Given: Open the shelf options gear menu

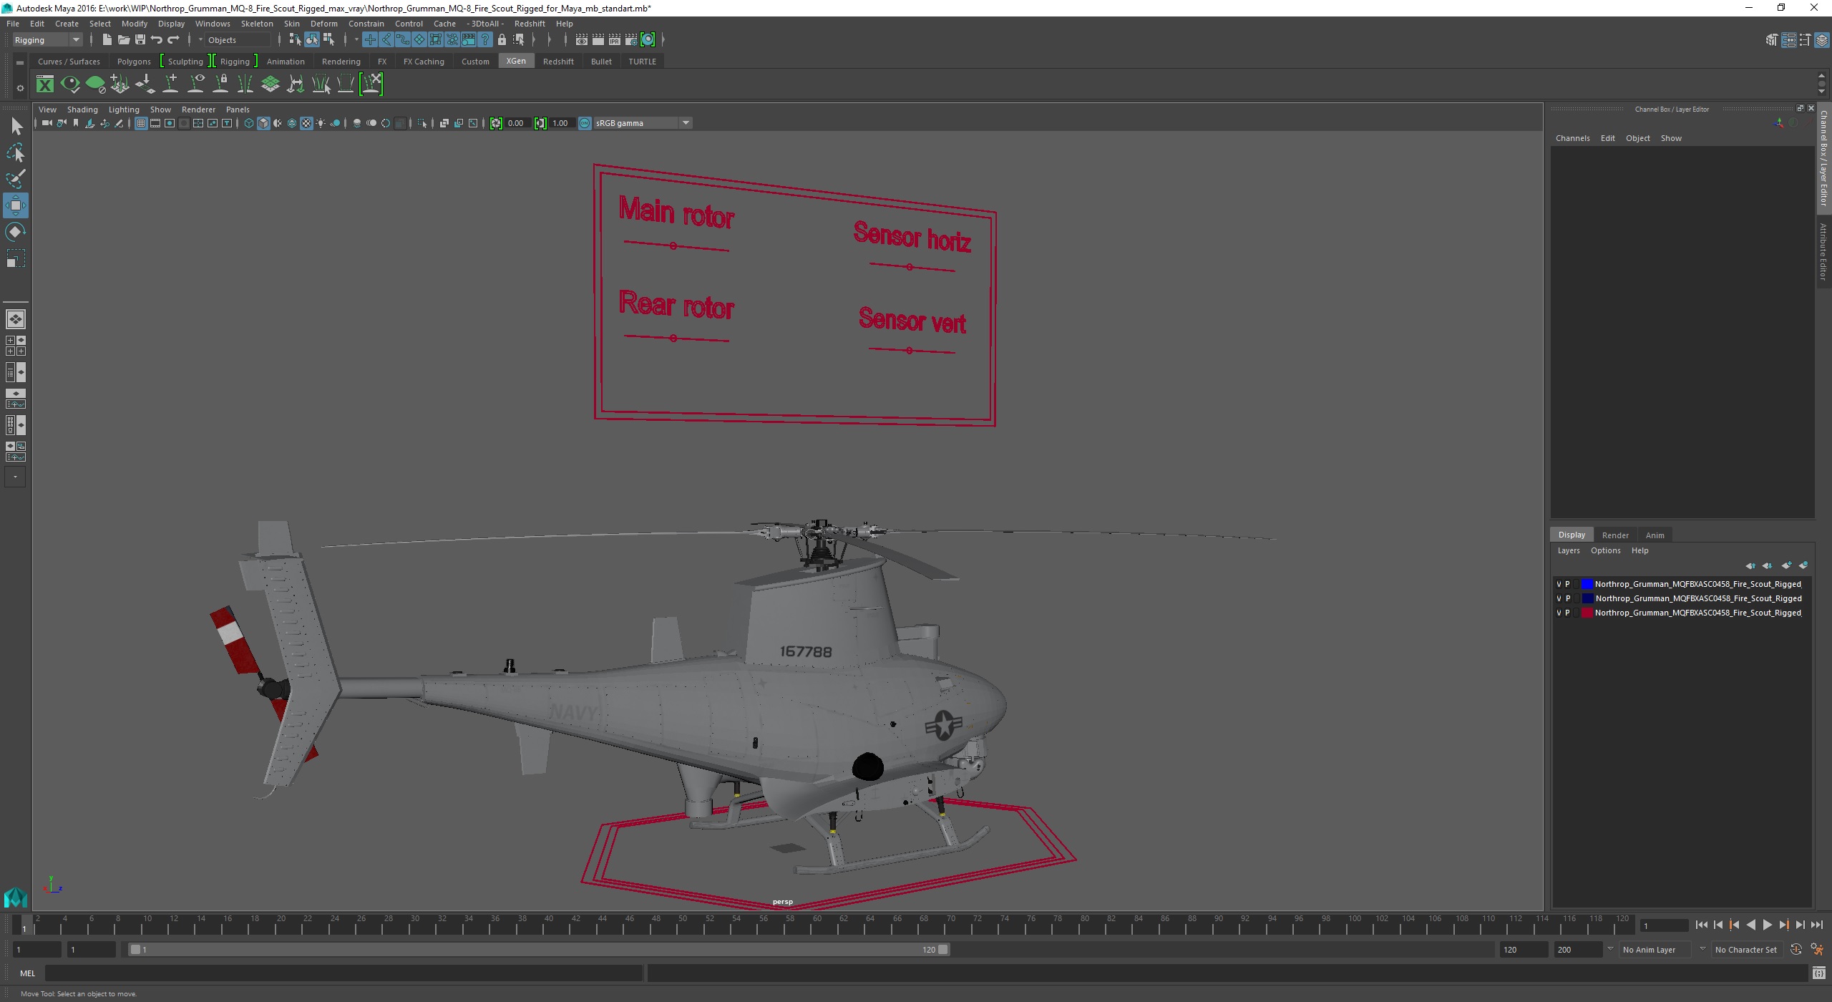Looking at the screenshot, I should pyautogui.click(x=20, y=88).
